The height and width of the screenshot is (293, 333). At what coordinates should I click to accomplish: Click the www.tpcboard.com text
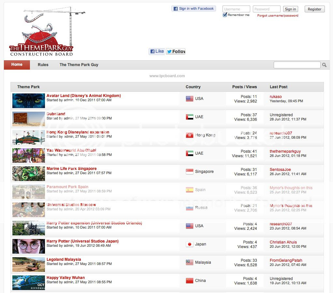[x=167, y=76]
